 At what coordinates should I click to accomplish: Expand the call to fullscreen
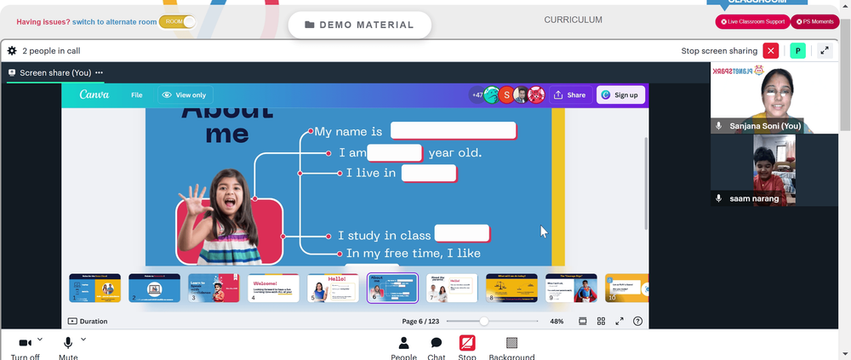[x=825, y=51]
